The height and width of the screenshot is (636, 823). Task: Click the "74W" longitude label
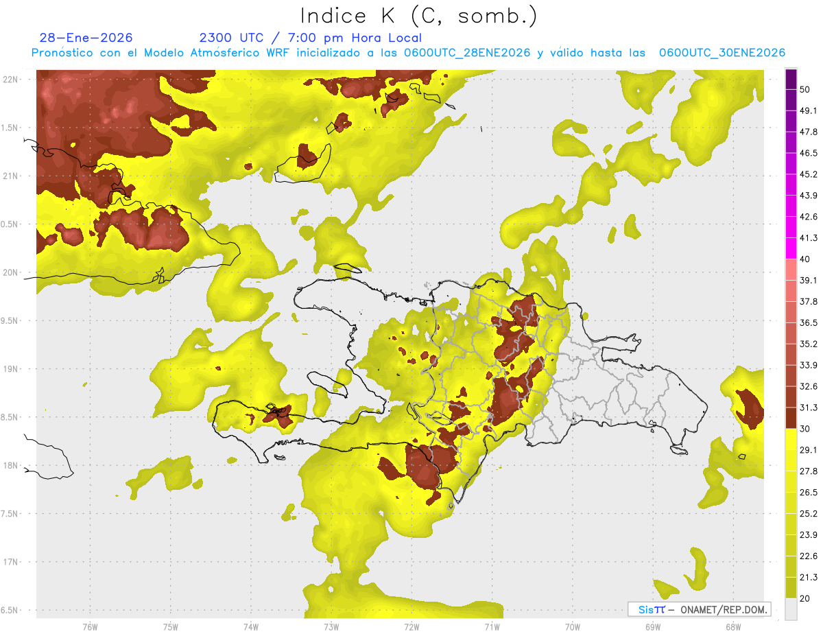[x=250, y=627]
